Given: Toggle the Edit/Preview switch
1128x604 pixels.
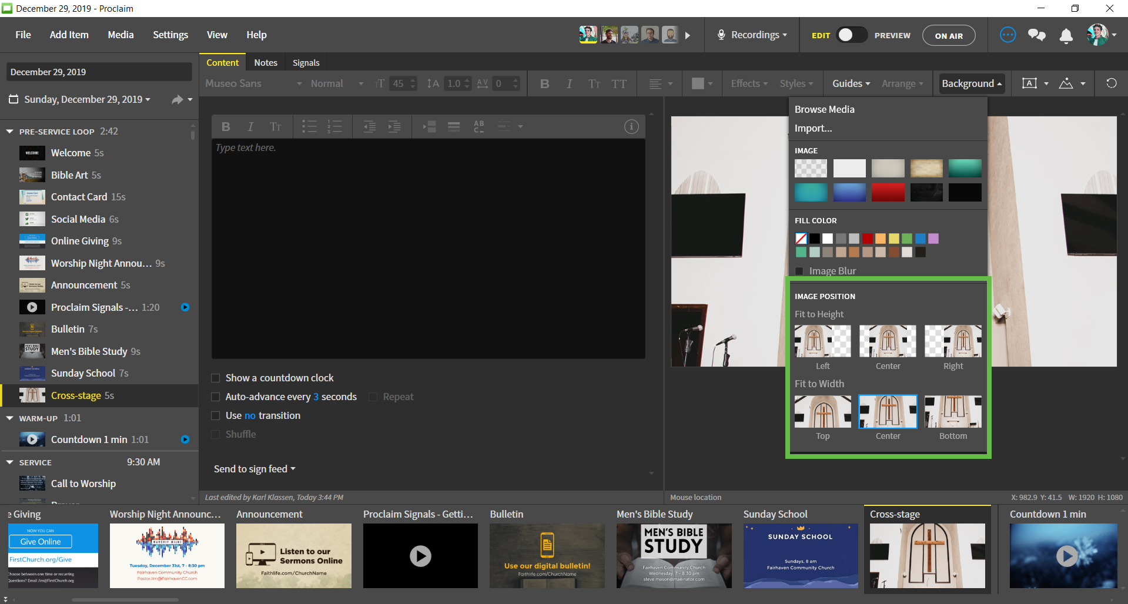Looking at the screenshot, I should tap(852, 35).
